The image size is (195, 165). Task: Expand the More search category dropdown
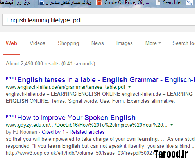[153, 43]
